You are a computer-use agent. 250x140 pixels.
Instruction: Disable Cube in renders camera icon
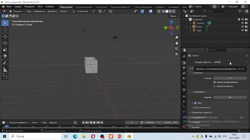tap(246, 27)
